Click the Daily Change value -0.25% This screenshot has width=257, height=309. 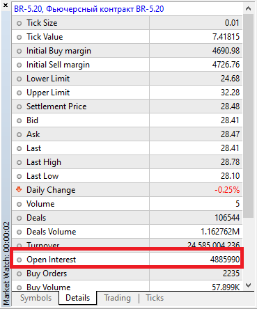(x=227, y=190)
